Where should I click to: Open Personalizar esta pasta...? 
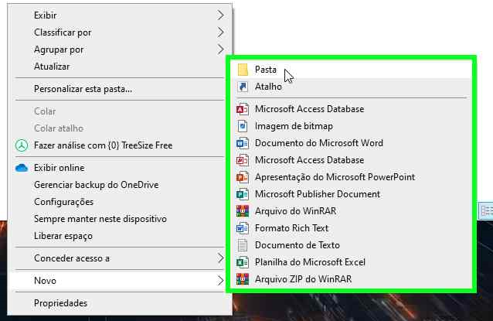tap(120, 89)
